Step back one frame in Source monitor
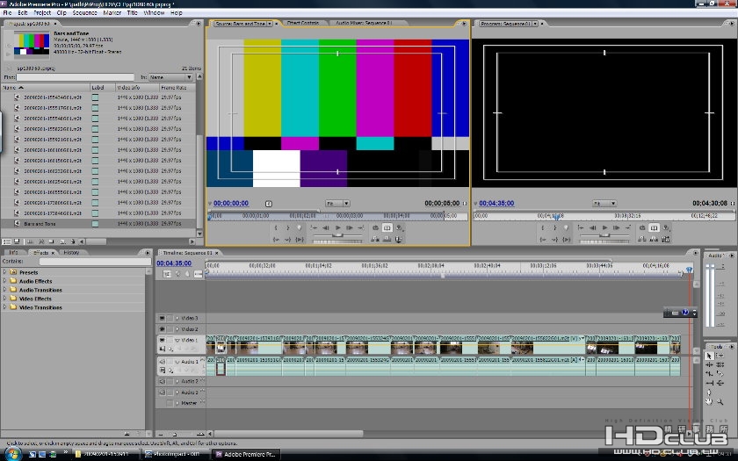 pyautogui.click(x=325, y=227)
